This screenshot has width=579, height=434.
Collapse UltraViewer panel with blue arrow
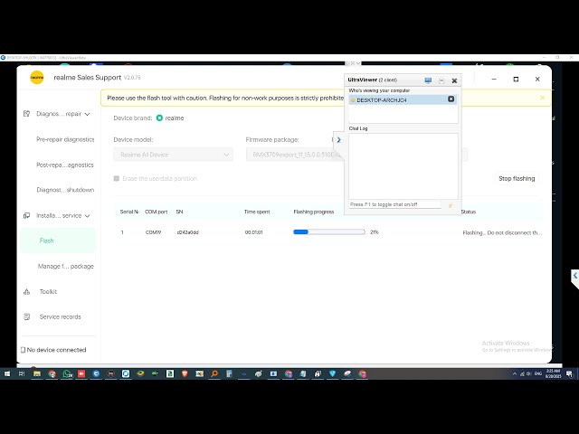(x=338, y=140)
